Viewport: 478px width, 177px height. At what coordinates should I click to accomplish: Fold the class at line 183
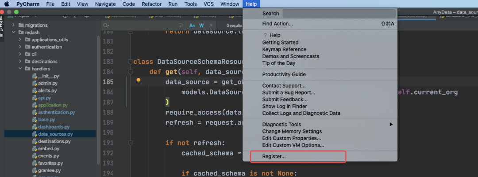pyautogui.click(x=131, y=62)
